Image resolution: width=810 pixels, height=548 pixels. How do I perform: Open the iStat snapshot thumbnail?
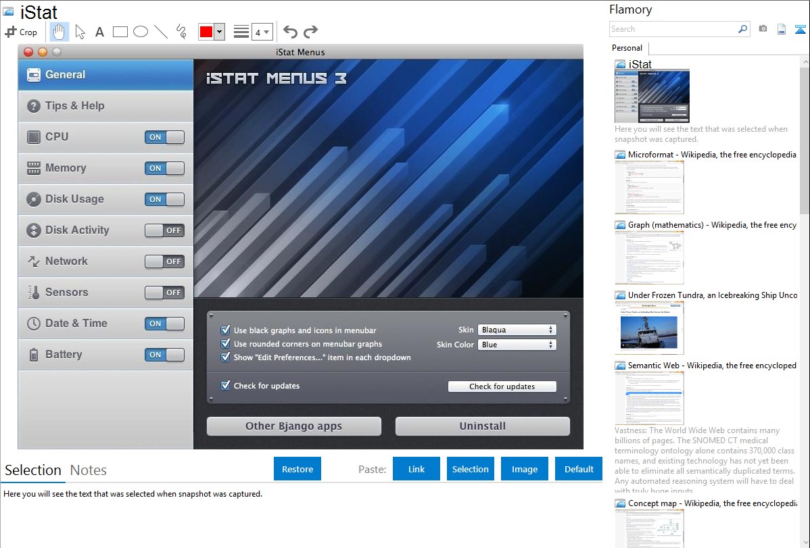click(x=652, y=96)
